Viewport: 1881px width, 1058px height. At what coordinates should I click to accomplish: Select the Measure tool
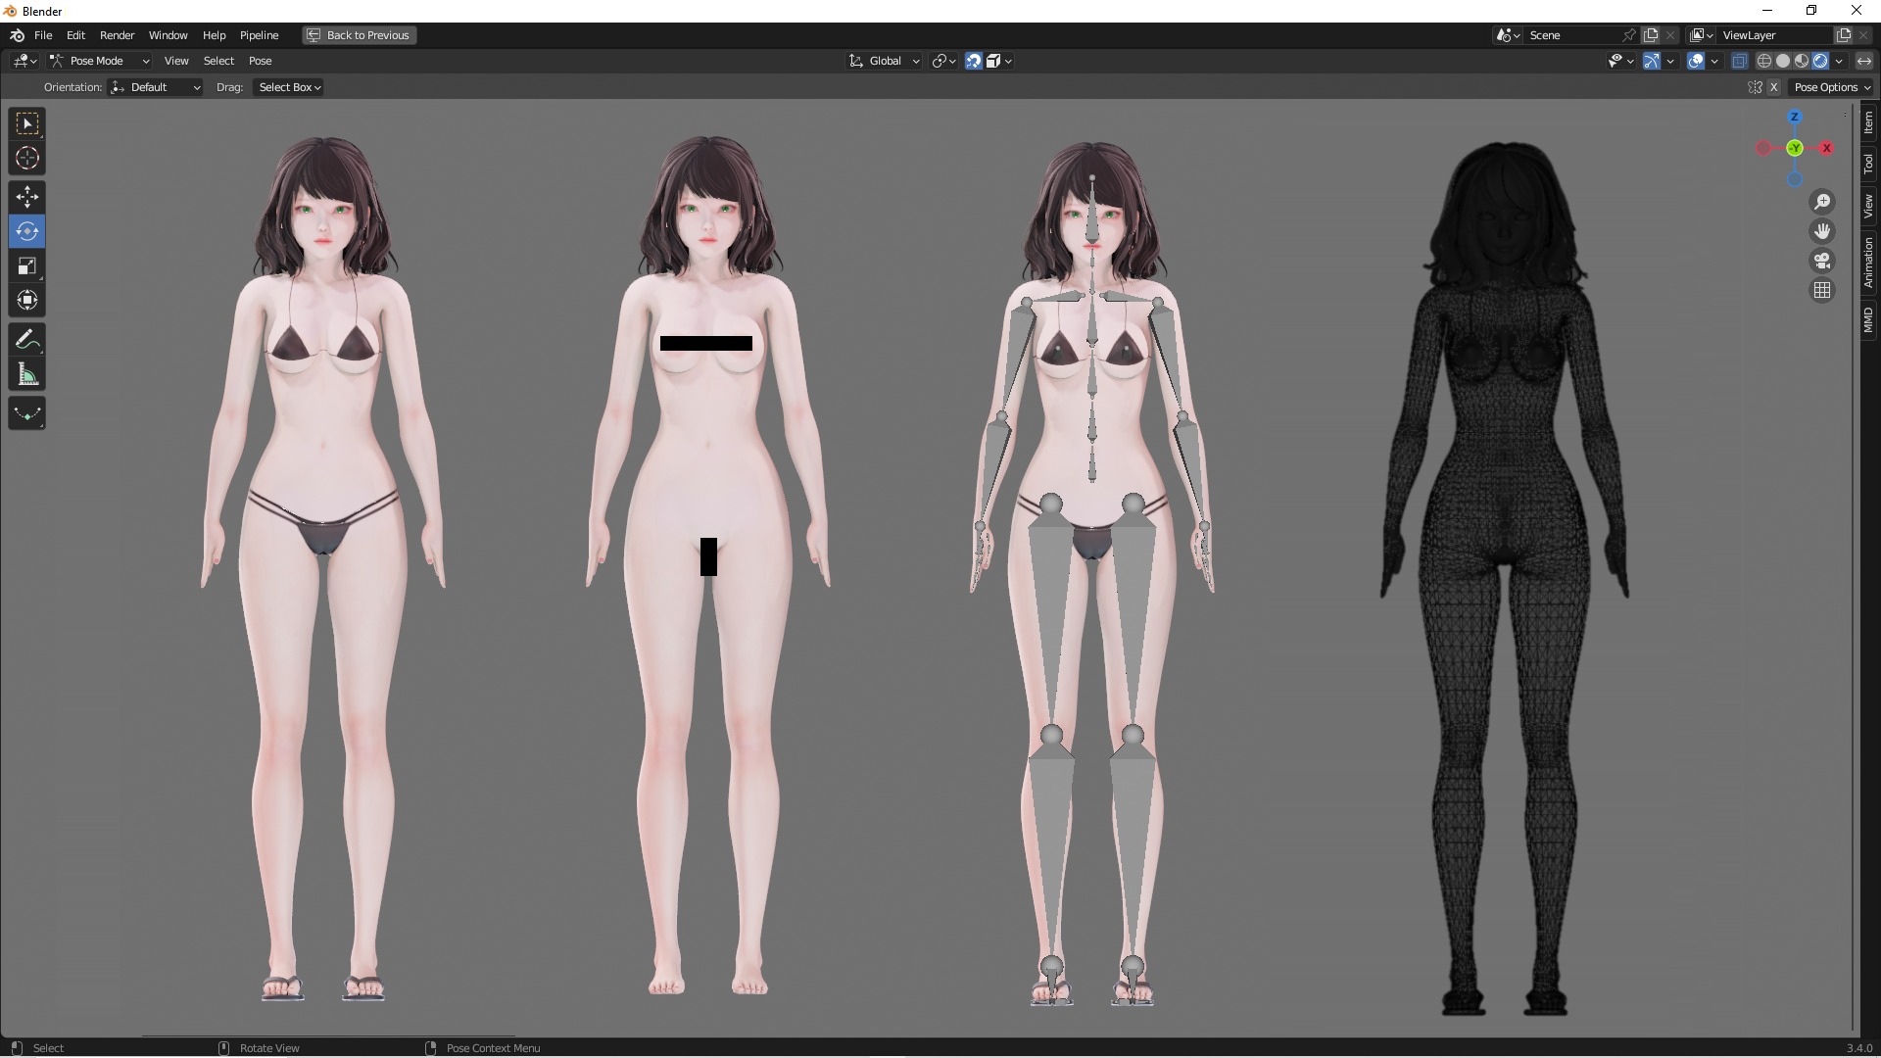[27, 374]
